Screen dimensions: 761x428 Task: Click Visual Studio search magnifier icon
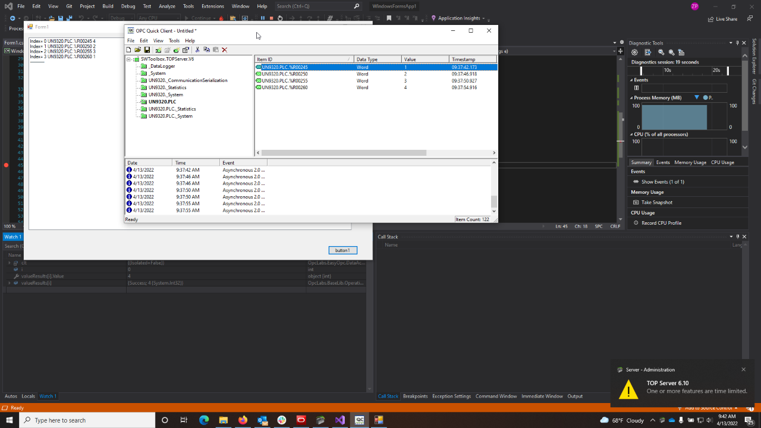click(x=357, y=6)
